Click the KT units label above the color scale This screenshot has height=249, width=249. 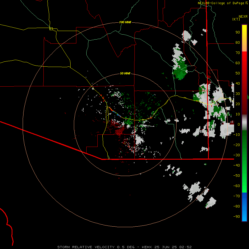(236, 19)
